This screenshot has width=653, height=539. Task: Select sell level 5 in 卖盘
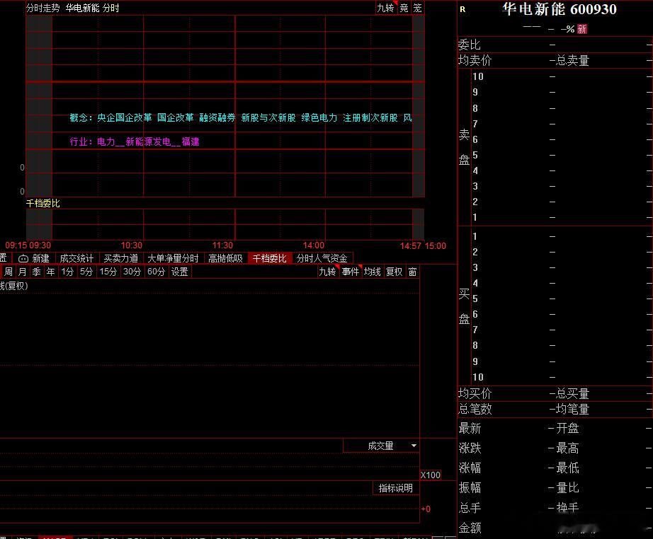(475, 155)
